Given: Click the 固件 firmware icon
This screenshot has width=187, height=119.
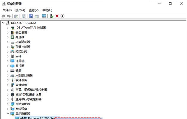Looking at the screenshot, I should [x=13, y=56].
